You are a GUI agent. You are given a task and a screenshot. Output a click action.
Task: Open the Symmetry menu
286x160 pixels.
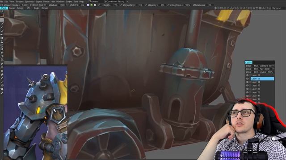point(29,1)
